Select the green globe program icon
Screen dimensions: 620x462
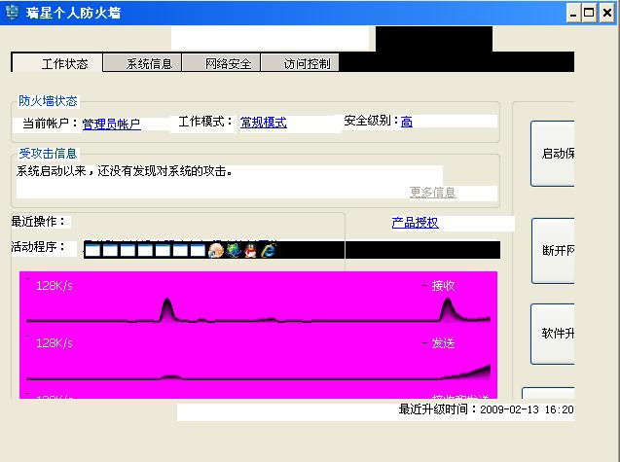pos(234,250)
